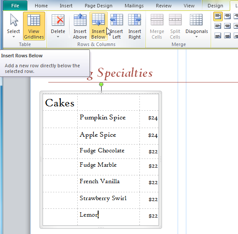Click the $24 price for Apple Spice
The height and width of the screenshot is (234, 238).
(153, 135)
